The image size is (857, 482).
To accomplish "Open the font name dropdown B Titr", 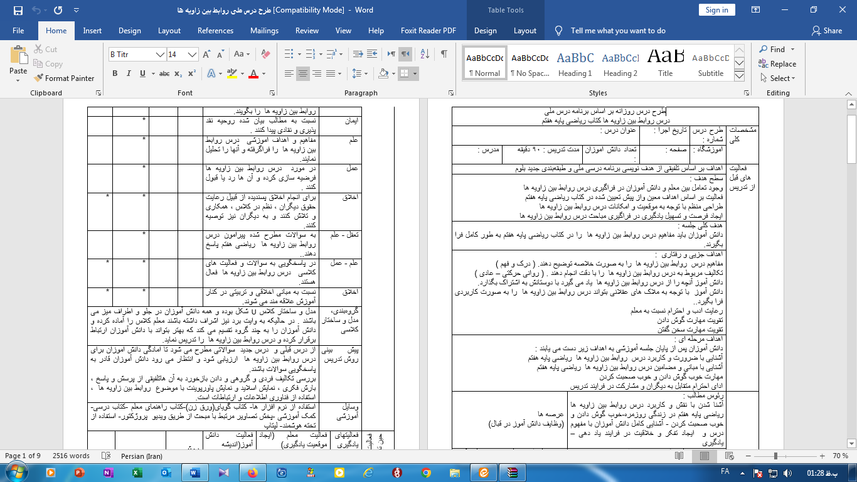I will click(x=159, y=55).
